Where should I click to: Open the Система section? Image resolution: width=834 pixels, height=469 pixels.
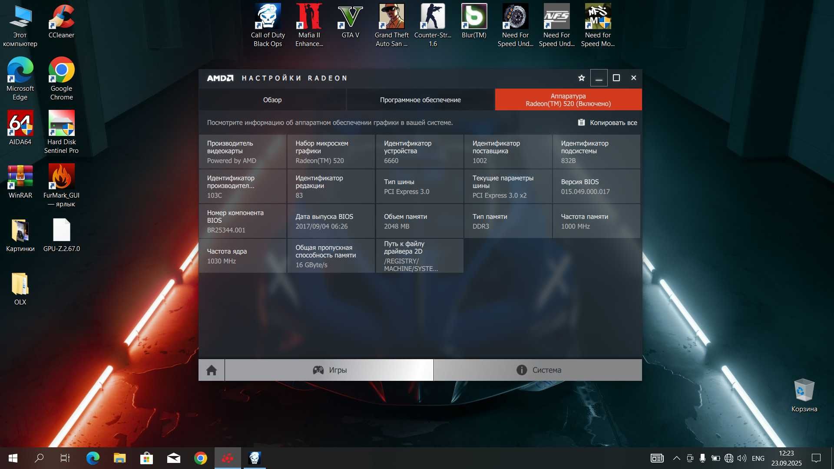[x=538, y=370]
